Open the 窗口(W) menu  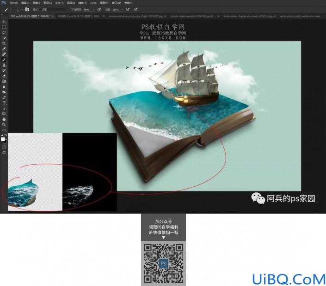pyautogui.click(x=116, y=3)
